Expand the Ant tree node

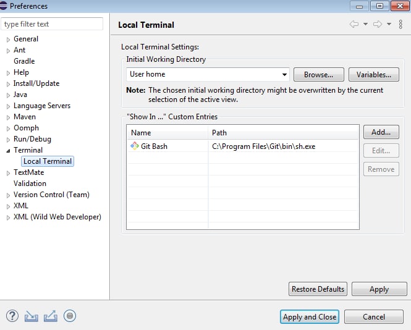[x=8, y=51]
